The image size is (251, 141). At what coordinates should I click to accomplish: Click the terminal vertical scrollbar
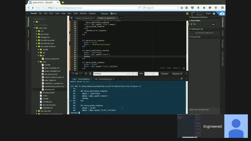pos(187,98)
